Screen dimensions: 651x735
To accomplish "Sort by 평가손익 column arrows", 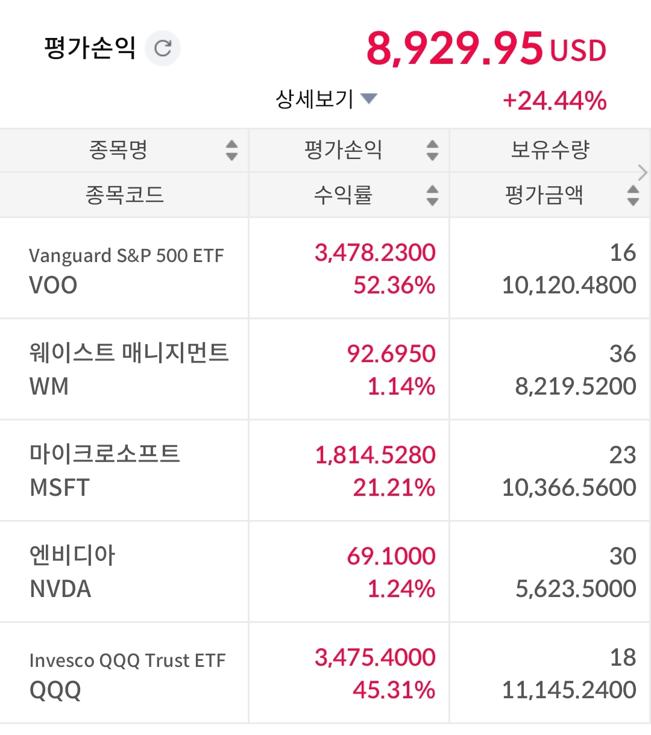I will pos(432,150).
